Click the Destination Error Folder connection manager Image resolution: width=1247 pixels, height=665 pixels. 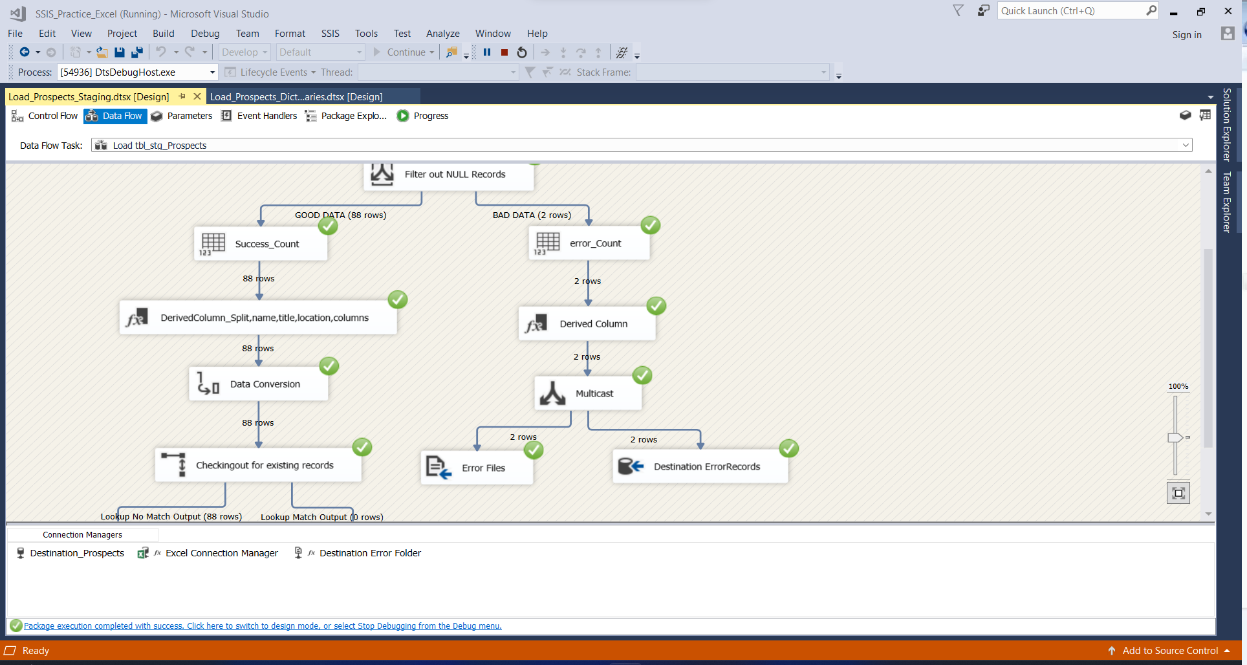[x=358, y=553]
